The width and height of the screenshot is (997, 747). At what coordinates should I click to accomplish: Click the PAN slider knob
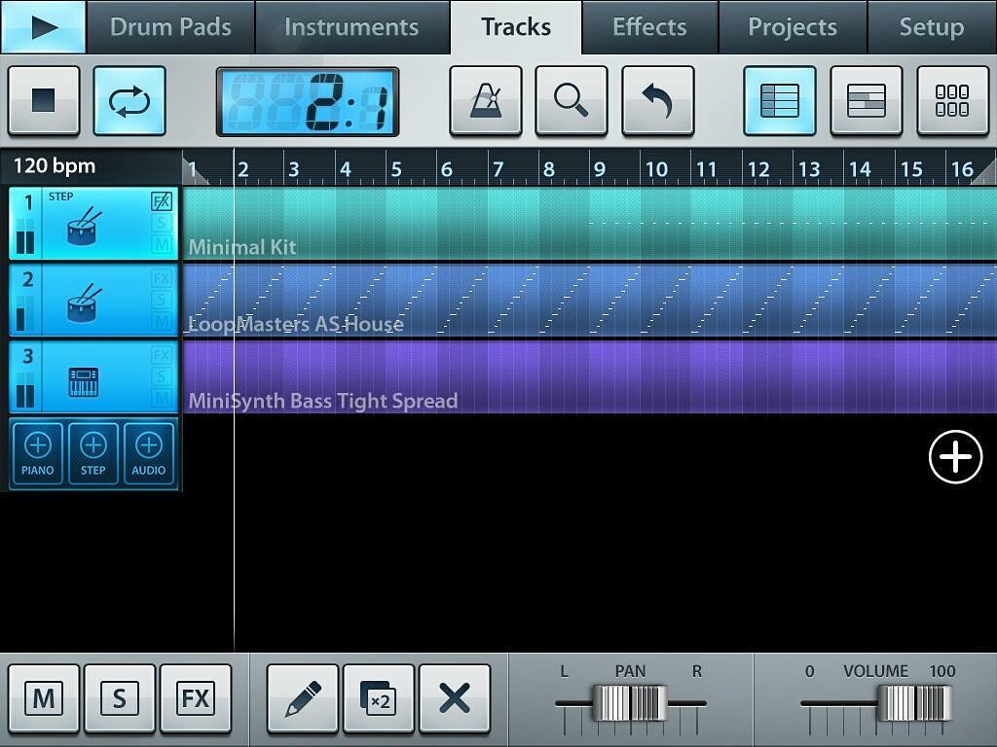tap(630, 702)
